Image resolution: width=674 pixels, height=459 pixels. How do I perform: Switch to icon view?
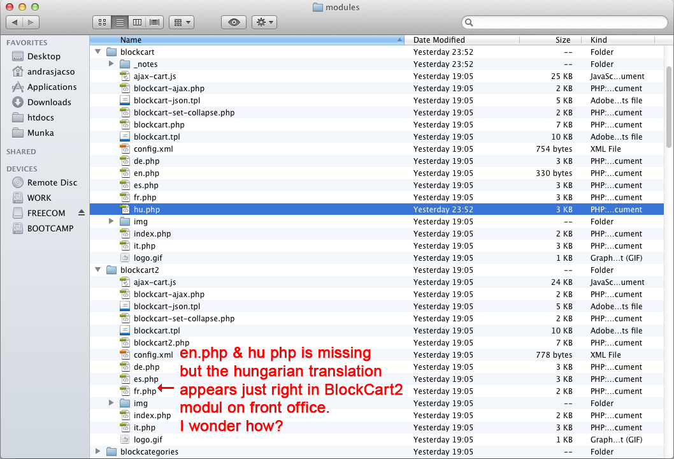[x=103, y=22]
